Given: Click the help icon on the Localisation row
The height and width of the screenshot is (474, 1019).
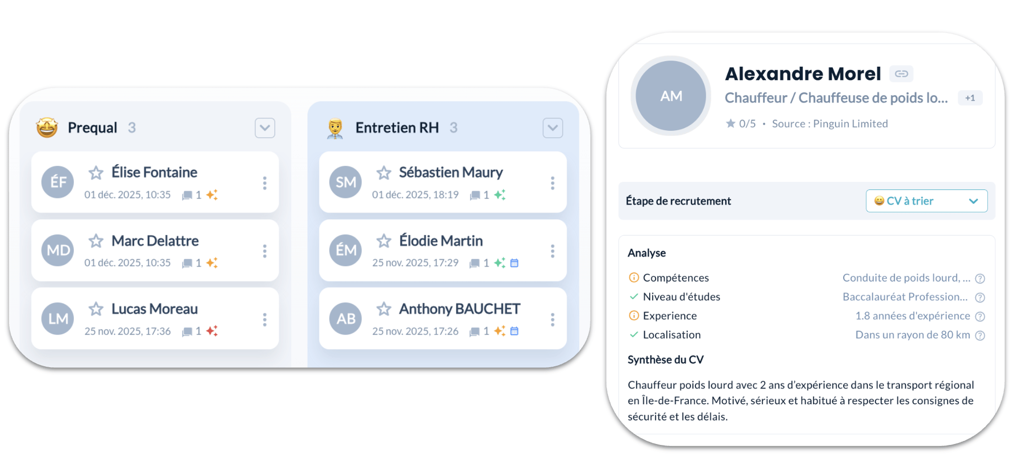Looking at the screenshot, I should coord(980,335).
